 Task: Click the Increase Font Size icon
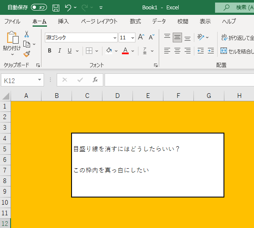tap(141, 38)
